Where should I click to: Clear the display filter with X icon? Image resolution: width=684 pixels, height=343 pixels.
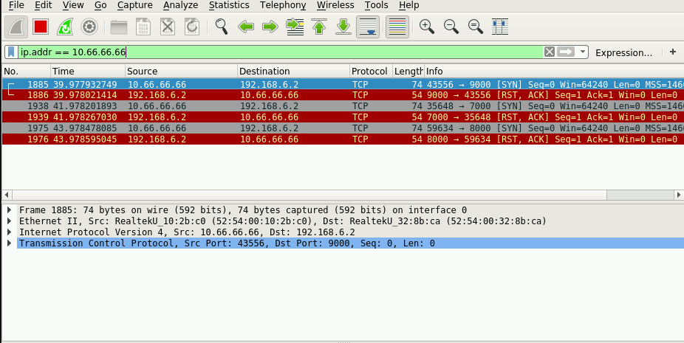(x=549, y=52)
